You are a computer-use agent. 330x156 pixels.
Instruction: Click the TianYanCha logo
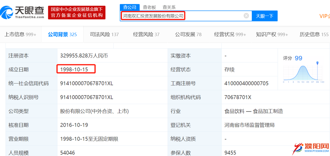[x=22, y=13]
